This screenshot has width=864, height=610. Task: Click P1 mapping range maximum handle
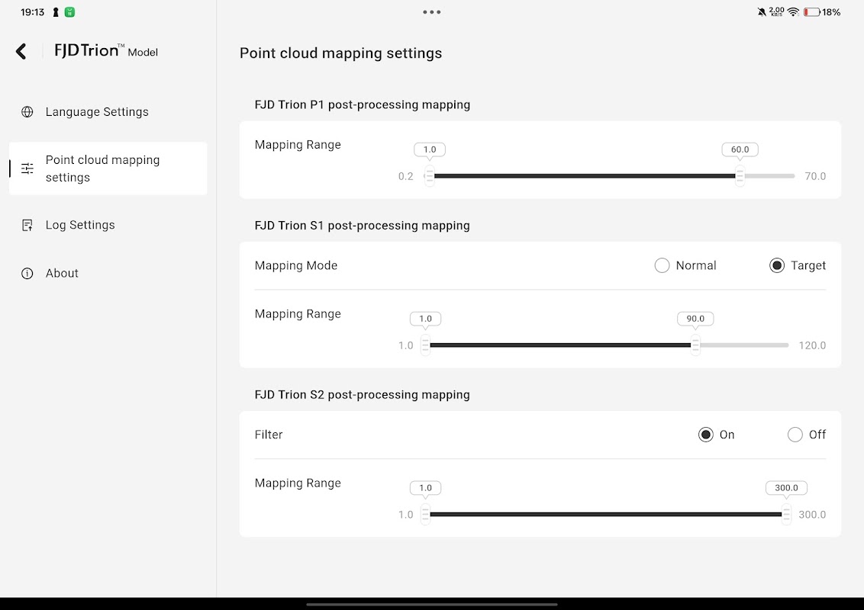[x=740, y=176]
